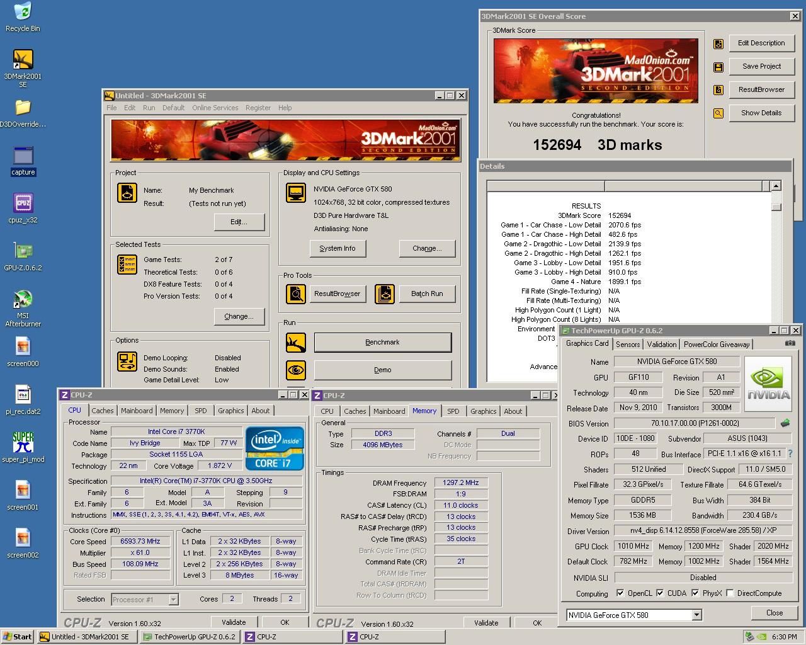The image size is (806, 645).
Task: Click the Benchmark button
Action: (383, 342)
